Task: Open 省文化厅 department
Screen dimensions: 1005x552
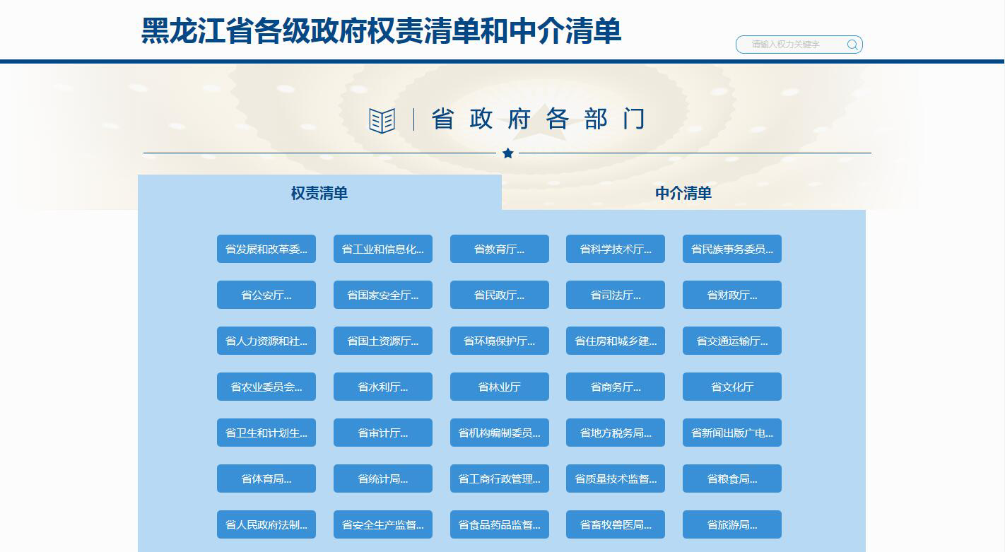Action: click(x=732, y=387)
